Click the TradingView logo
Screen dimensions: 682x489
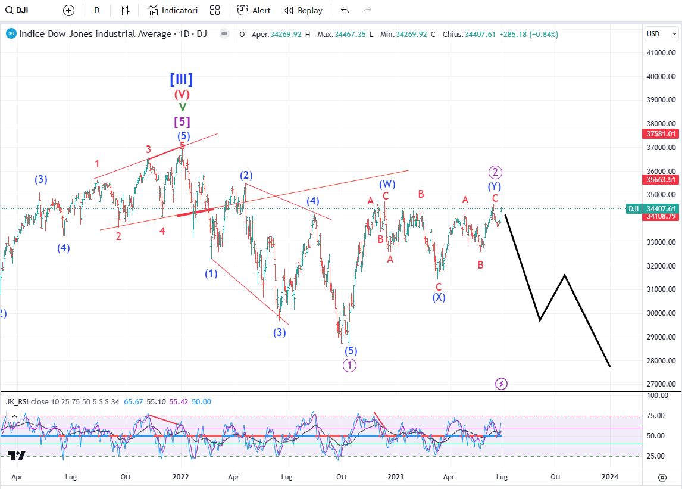pyautogui.click(x=16, y=456)
